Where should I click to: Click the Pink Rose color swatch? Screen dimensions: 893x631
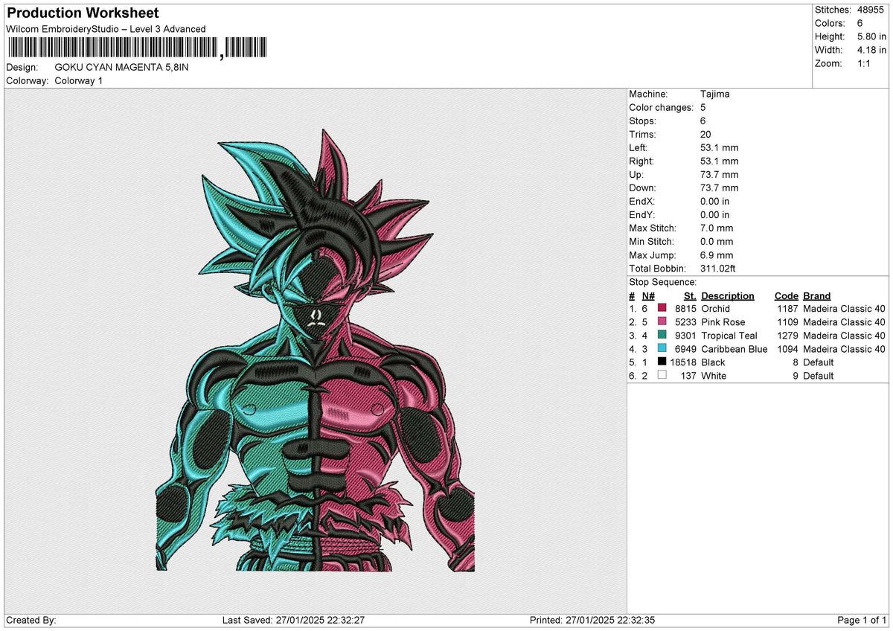662,321
